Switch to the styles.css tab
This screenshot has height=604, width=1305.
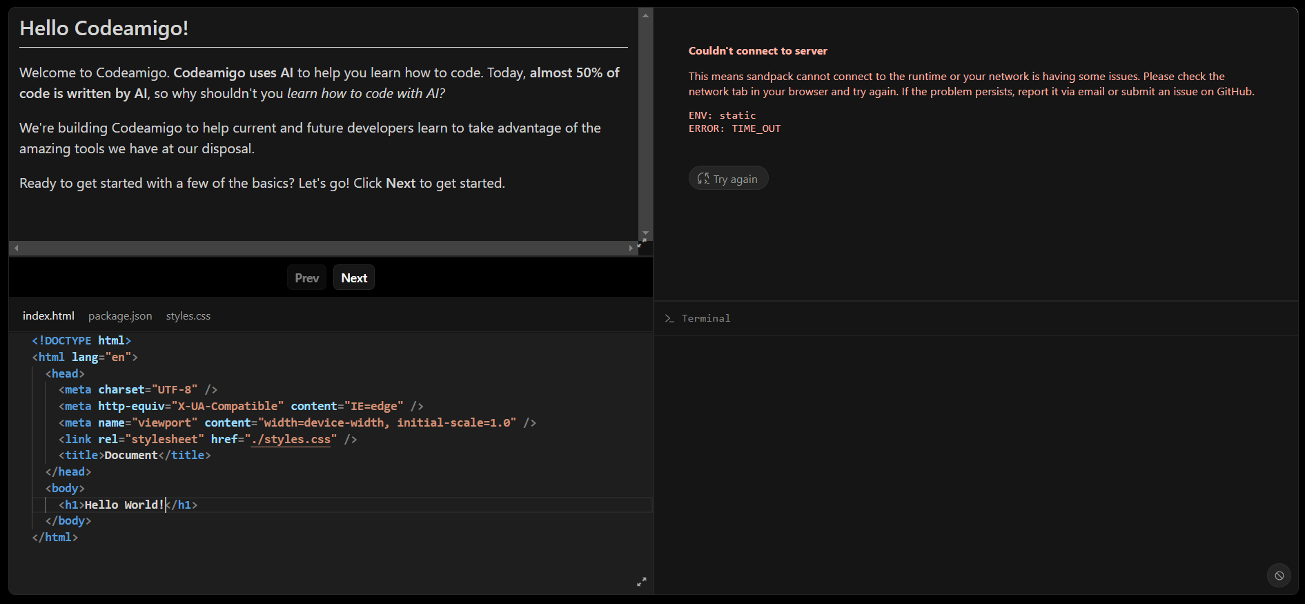pos(188,315)
